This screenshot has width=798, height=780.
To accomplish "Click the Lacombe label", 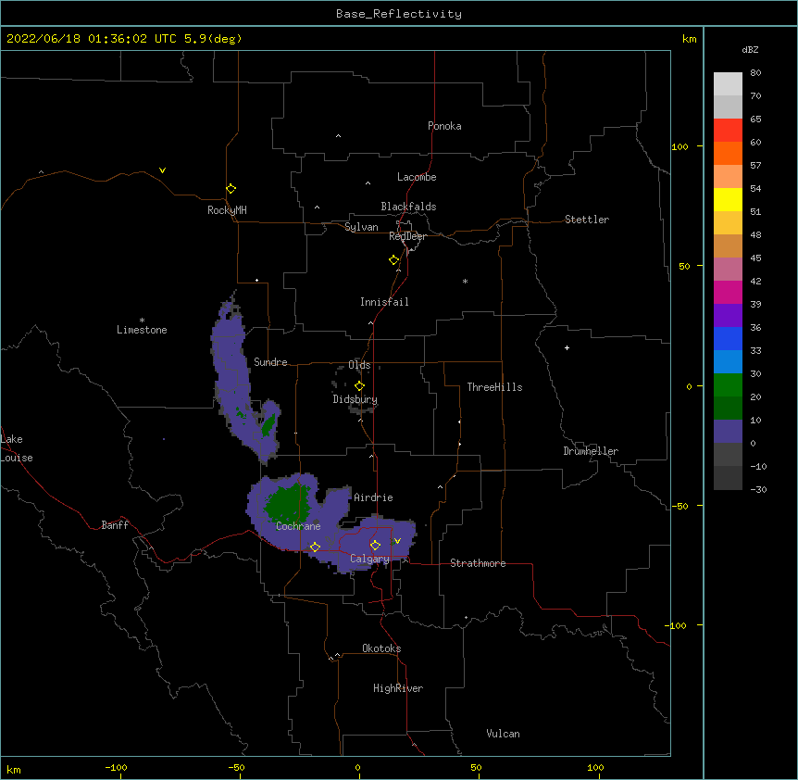I will [x=417, y=177].
